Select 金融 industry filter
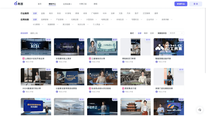 click(43, 13)
